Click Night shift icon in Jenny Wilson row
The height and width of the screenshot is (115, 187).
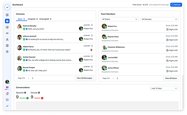167,71
